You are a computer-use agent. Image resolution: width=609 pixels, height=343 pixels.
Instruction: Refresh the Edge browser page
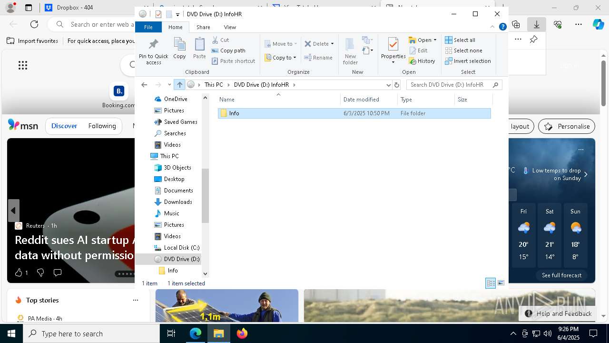[x=34, y=24]
